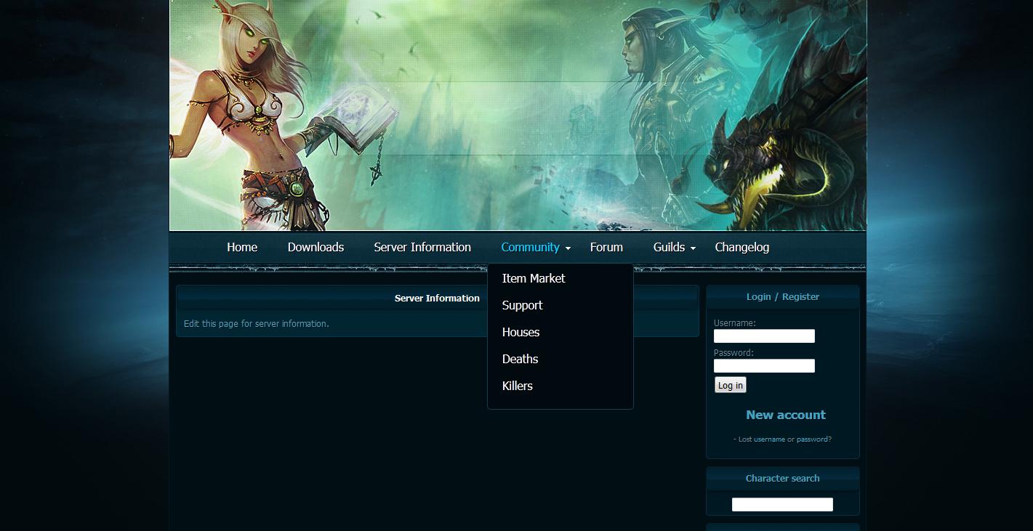
Task: Open the Guilds menu
Action: (669, 247)
